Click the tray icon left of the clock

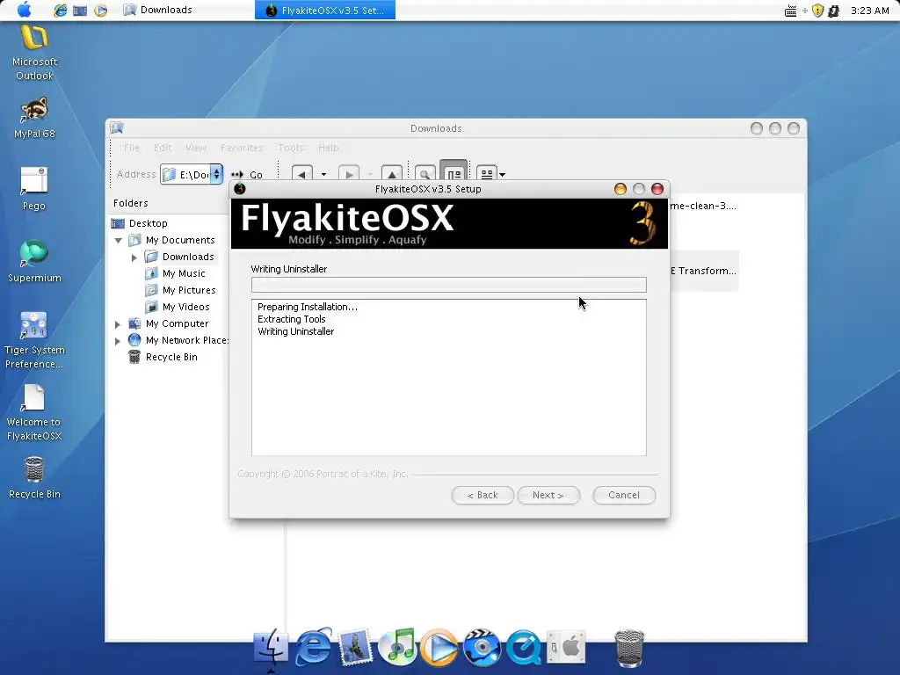click(833, 11)
